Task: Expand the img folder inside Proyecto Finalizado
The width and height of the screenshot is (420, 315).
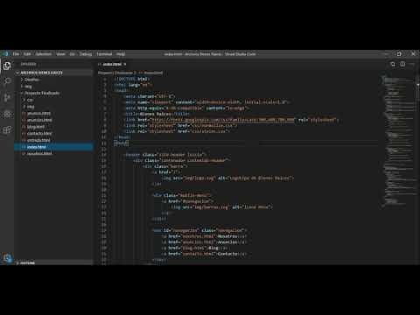Action: pos(53,107)
